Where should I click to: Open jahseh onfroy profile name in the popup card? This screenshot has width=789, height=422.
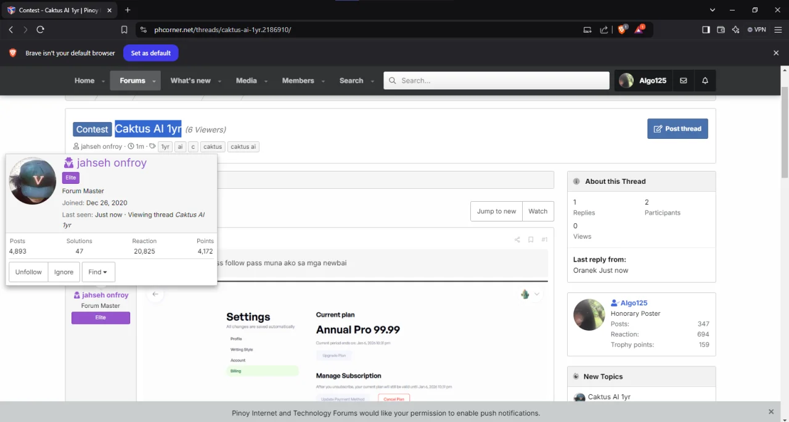[x=112, y=163]
